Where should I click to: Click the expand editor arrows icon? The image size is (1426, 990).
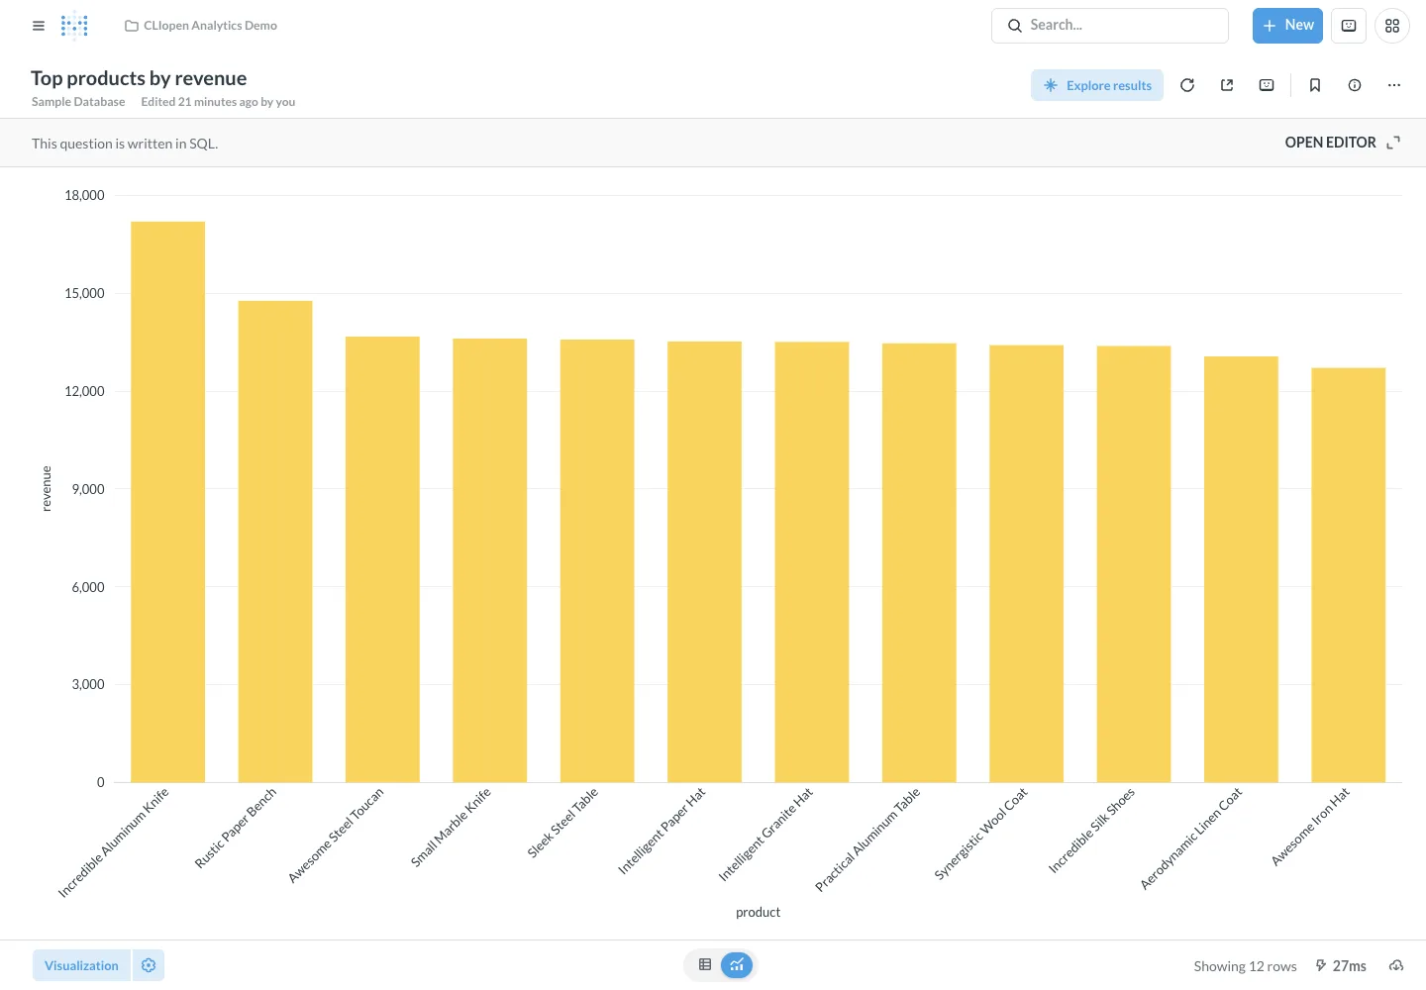(1393, 143)
